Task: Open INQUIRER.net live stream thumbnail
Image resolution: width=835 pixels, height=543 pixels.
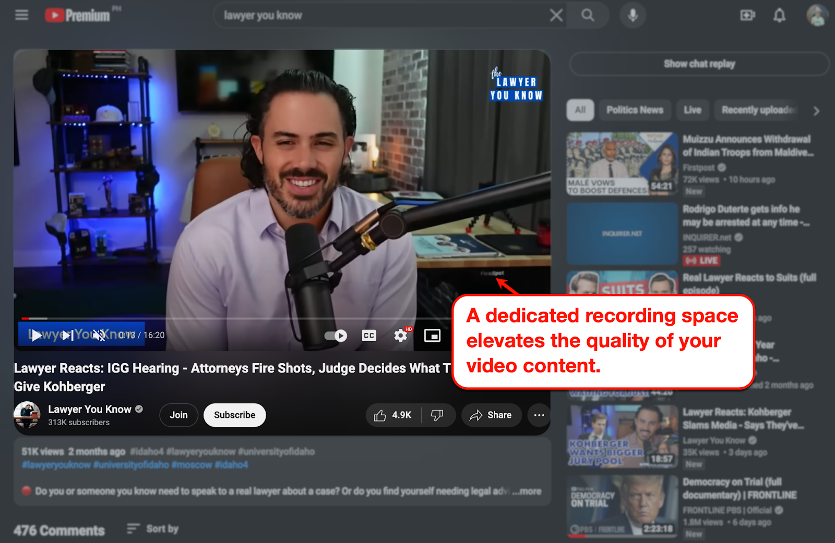Action: 622,233
